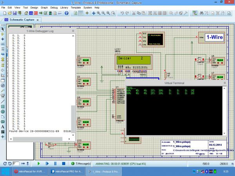Click the U2 temperature sensor component
The height and width of the screenshot is (176, 235).
tap(84, 61)
